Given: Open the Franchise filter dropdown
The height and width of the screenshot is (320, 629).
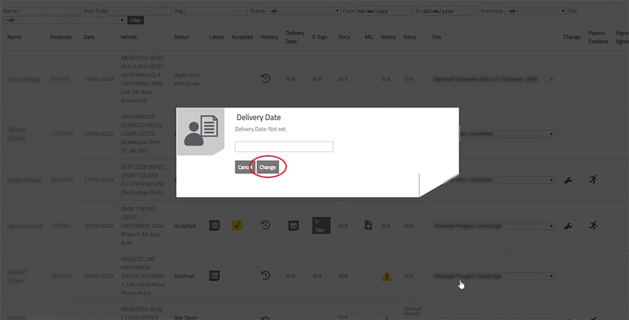Looking at the screenshot, I should click(x=536, y=11).
